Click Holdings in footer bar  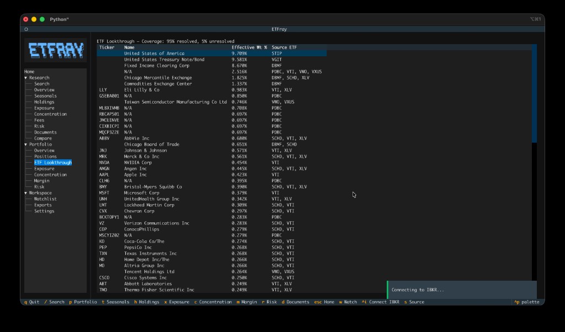pos(147,302)
